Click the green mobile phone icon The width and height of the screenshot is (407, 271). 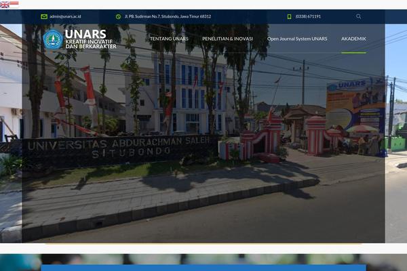pos(289,16)
